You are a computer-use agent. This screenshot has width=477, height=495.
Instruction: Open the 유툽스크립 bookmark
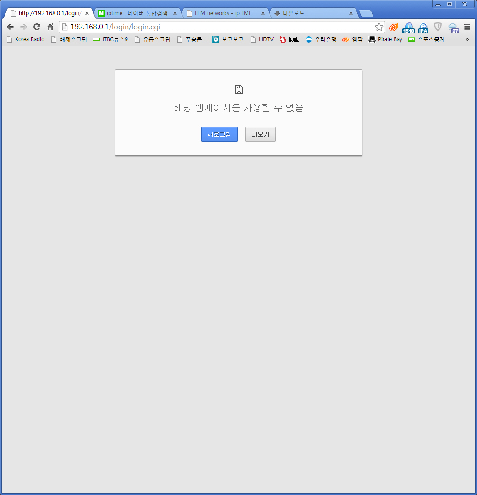(x=153, y=39)
